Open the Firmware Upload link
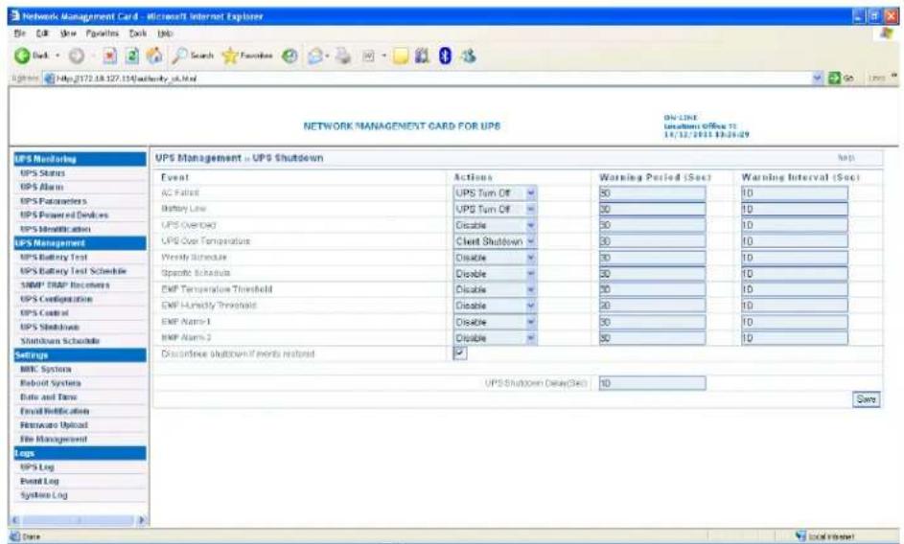904x544 pixels. 54,425
